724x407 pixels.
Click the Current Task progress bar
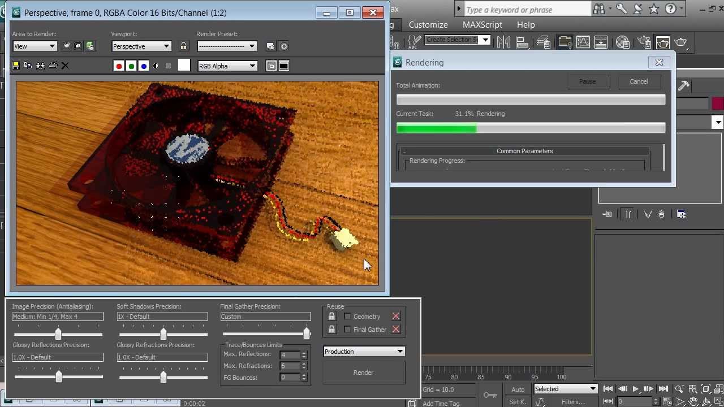(531, 128)
